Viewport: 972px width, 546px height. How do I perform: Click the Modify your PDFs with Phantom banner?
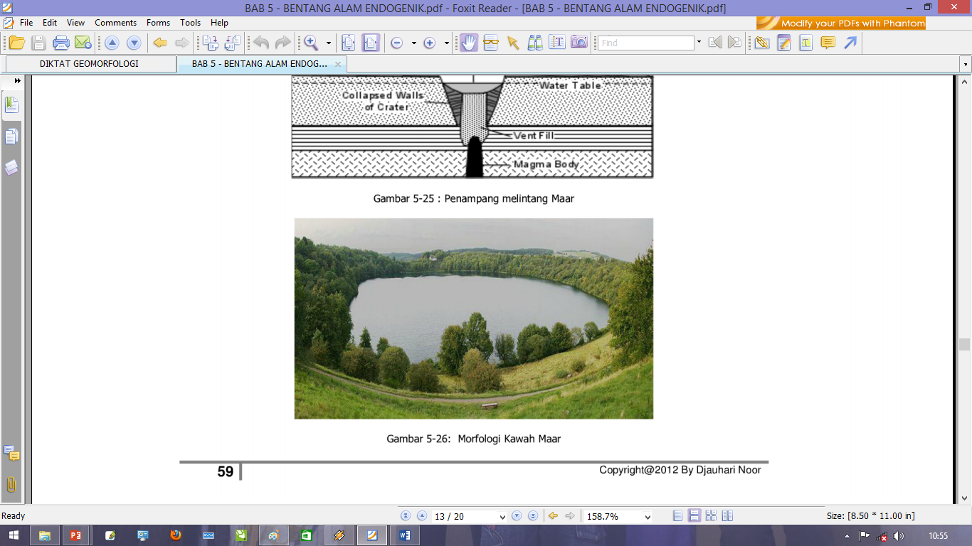[841, 23]
